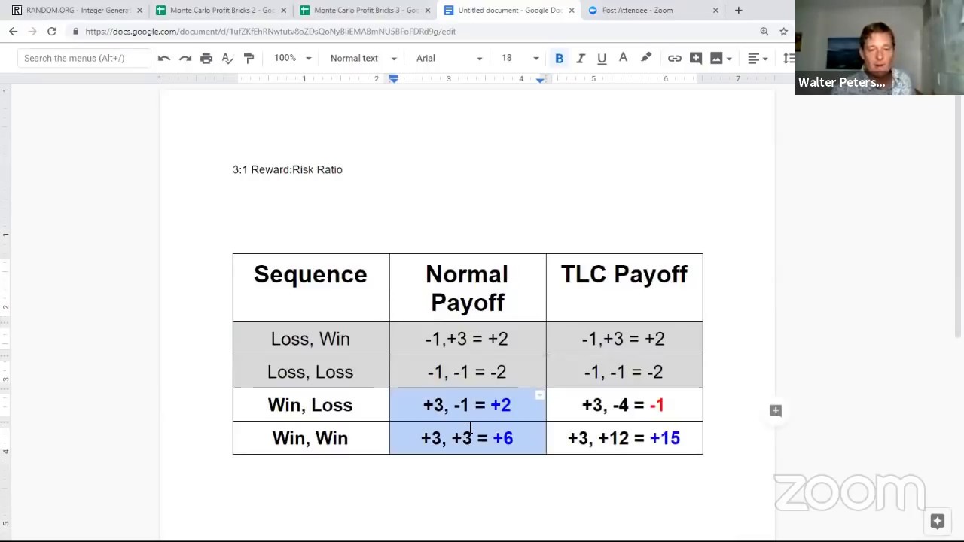
Task: Close the Post Attendee Zoom tab
Action: (715, 11)
